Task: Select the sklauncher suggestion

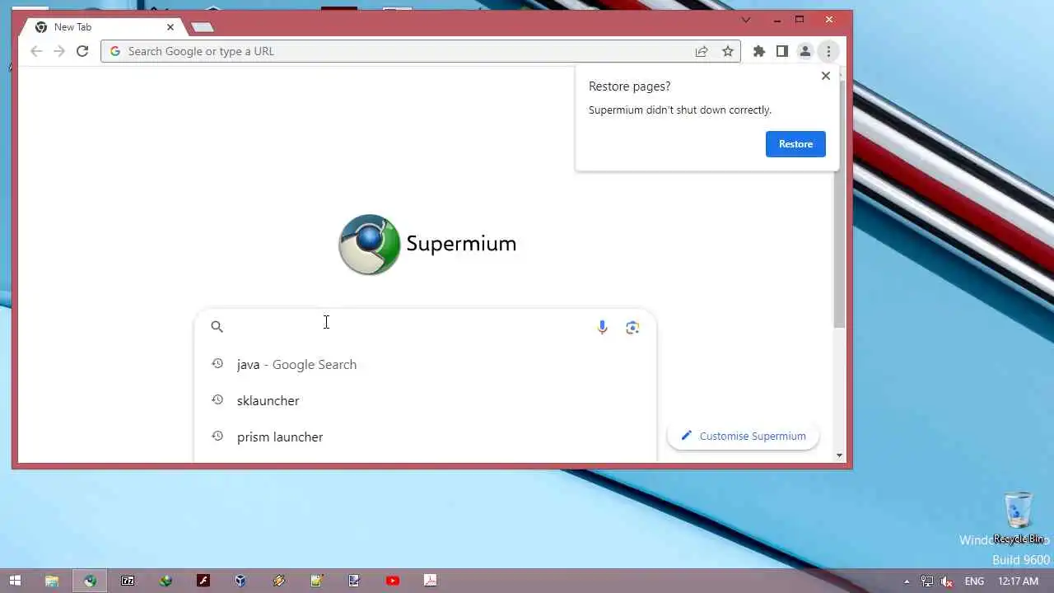Action: (425, 400)
